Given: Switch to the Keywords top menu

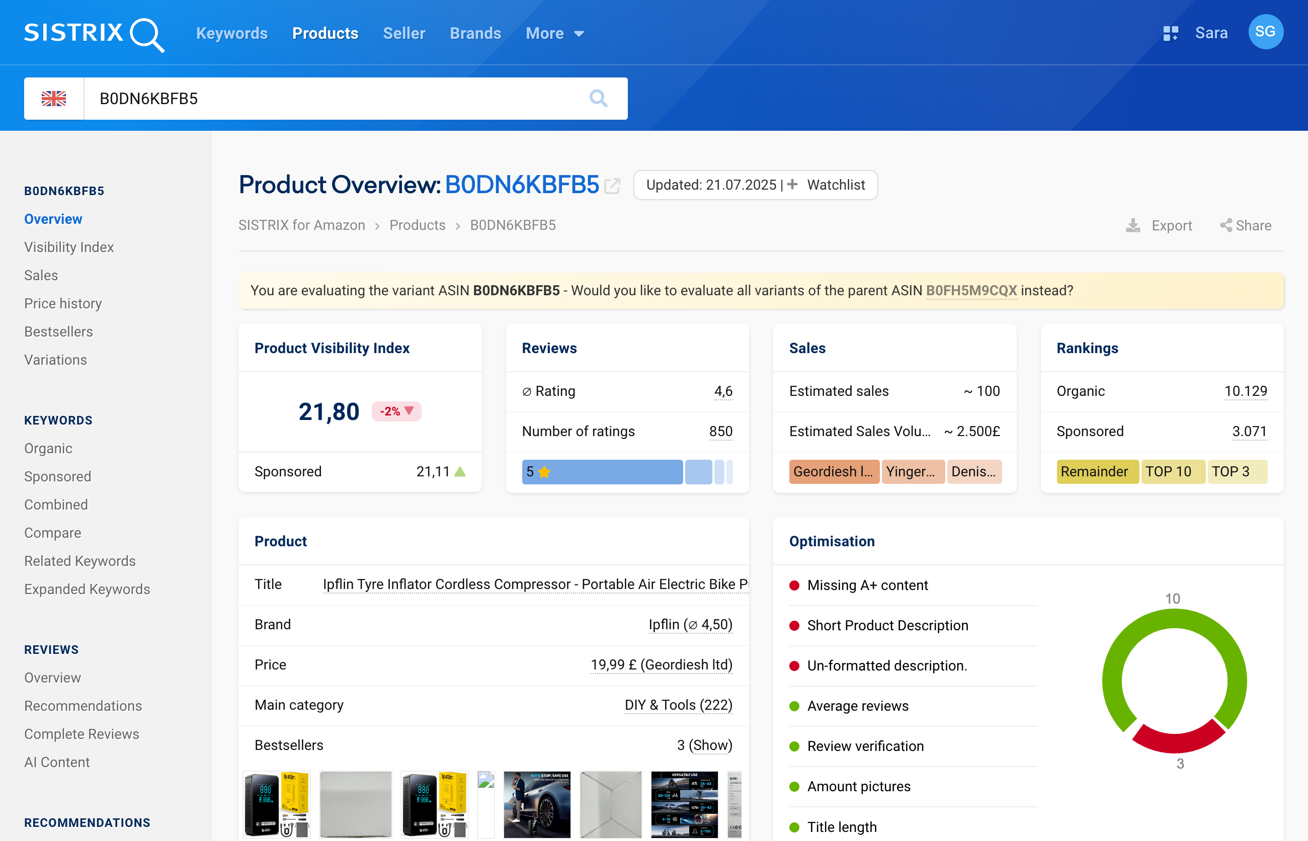Looking at the screenshot, I should 231,33.
